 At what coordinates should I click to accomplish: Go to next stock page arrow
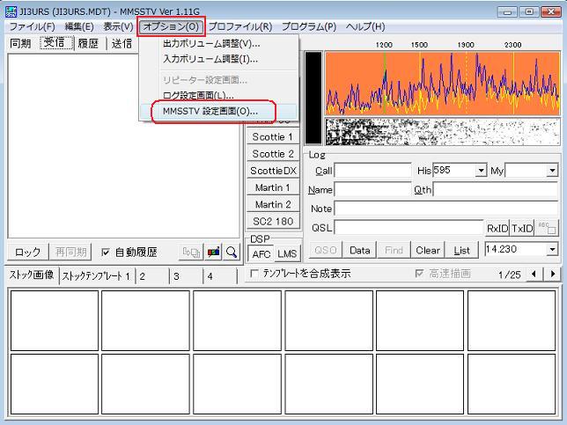tap(553, 275)
